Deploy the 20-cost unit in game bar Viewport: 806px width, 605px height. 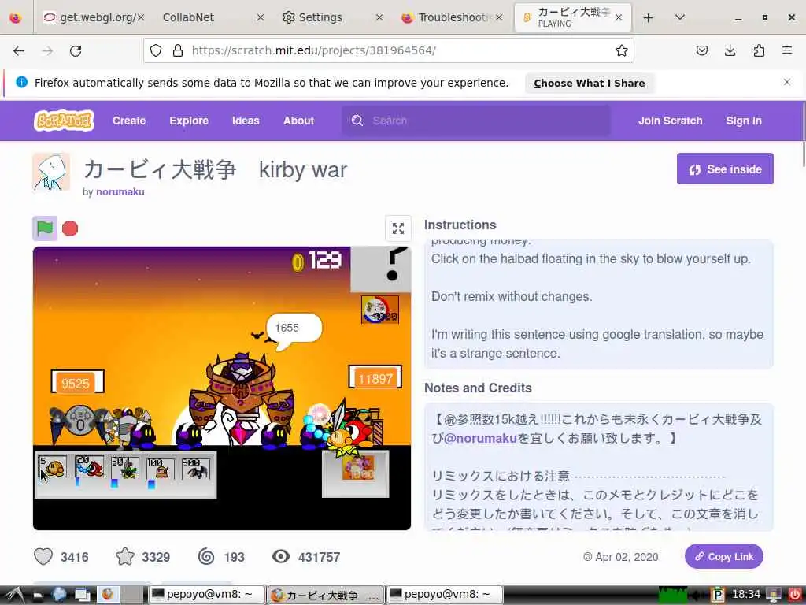89,467
